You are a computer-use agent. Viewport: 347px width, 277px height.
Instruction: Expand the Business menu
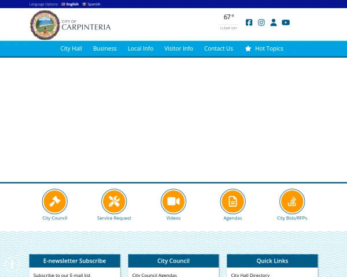coord(105,48)
